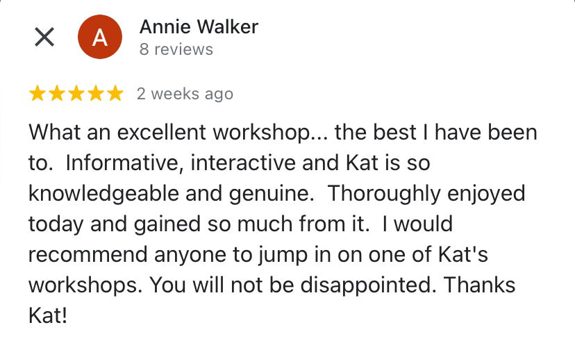The width and height of the screenshot is (575, 341).
Task: Click the 'What an excellent workshop...' line
Action: 283,133
